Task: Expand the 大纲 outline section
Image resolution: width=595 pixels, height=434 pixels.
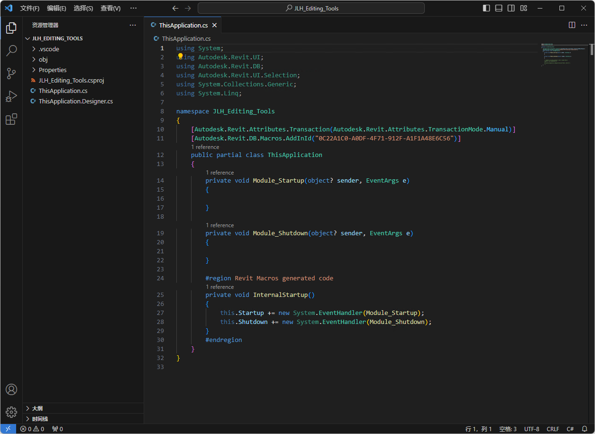Action: point(37,408)
